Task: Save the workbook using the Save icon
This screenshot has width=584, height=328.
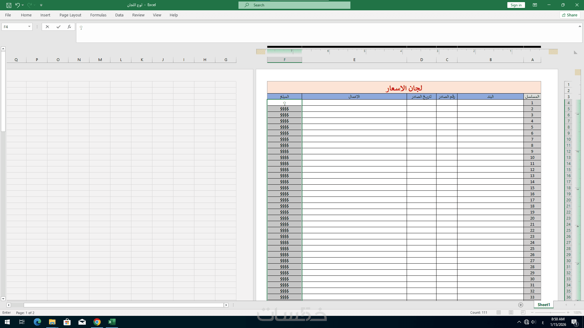Action: (x=9, y=5)
